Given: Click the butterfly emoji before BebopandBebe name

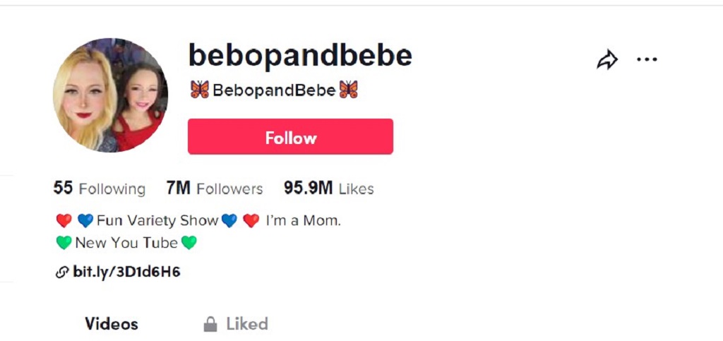Looking at the screenshot, I should (x=200, y=90).
